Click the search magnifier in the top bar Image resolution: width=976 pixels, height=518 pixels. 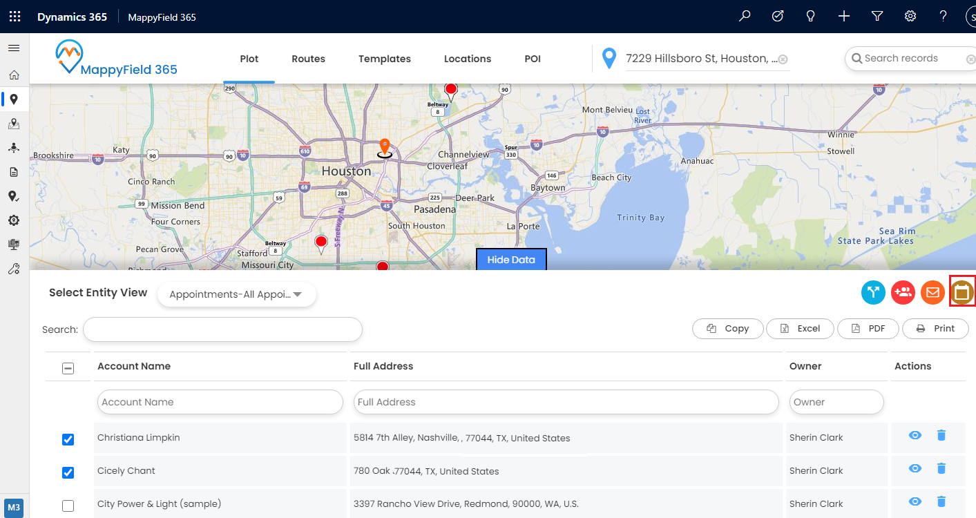click(x=745, y=17)
